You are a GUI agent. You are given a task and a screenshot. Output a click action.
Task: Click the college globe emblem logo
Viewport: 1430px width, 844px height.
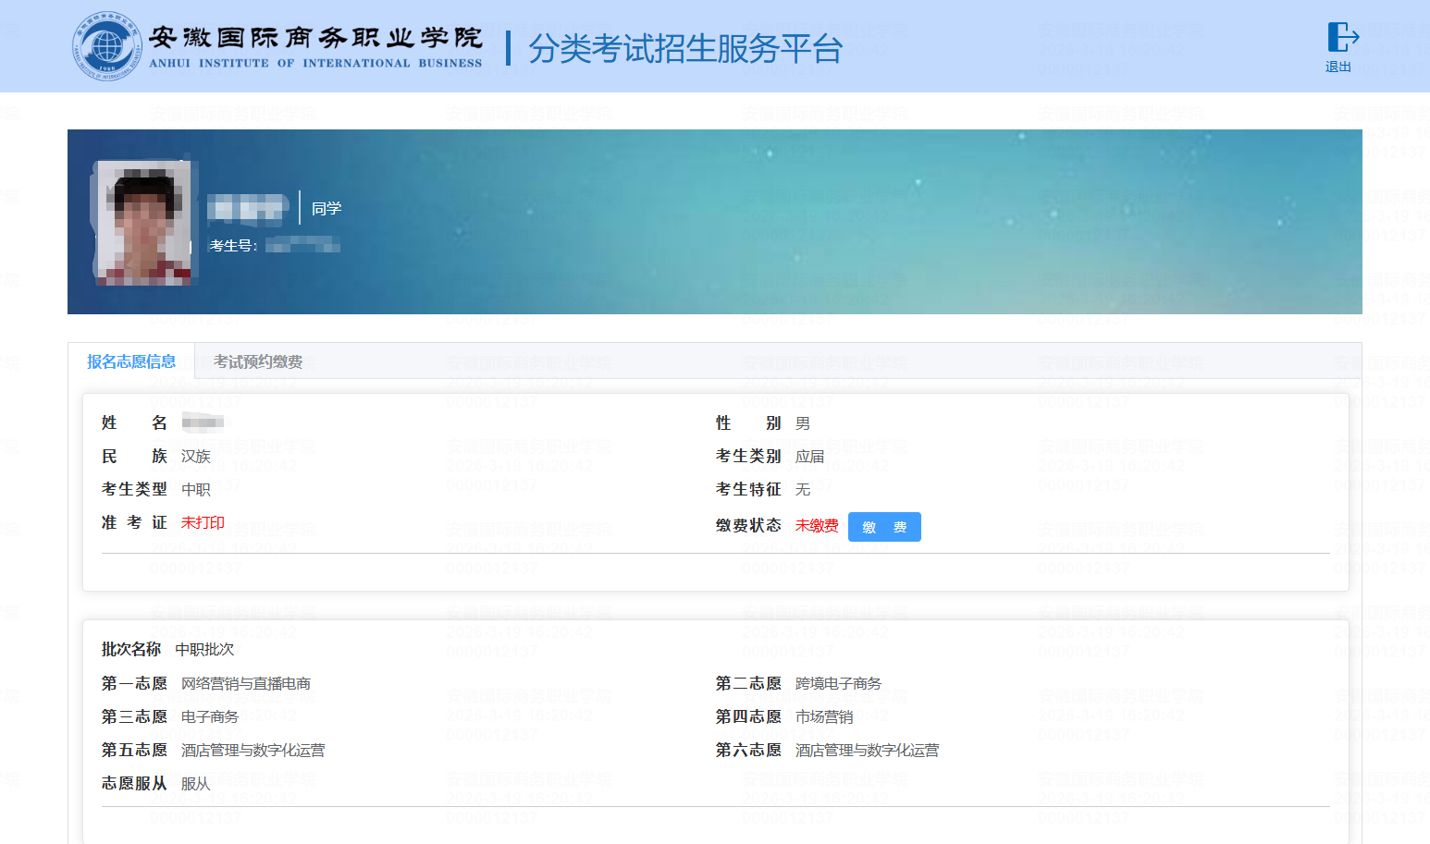106,46
